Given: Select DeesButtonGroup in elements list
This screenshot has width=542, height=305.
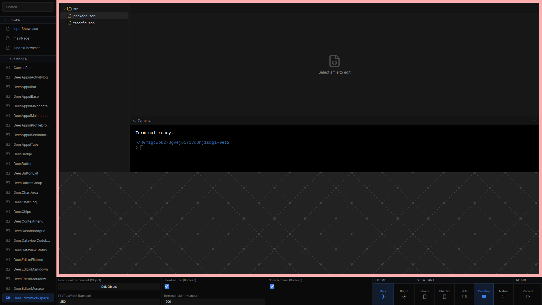Looking at the screenshot, I should 28,183.
